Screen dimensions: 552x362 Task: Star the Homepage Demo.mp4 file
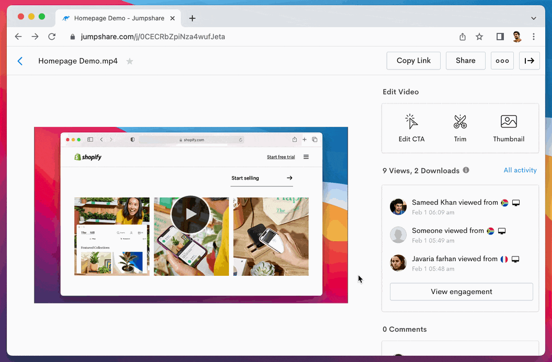130,61
